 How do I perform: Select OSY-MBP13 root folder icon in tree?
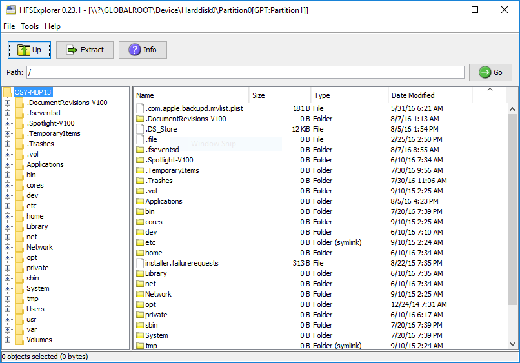click(x=7, y=92)
